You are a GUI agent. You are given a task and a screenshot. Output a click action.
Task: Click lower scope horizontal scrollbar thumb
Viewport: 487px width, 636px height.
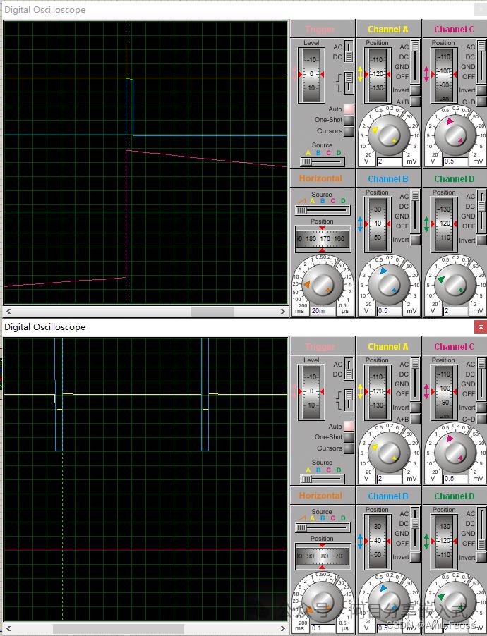[x=118, y=628]
